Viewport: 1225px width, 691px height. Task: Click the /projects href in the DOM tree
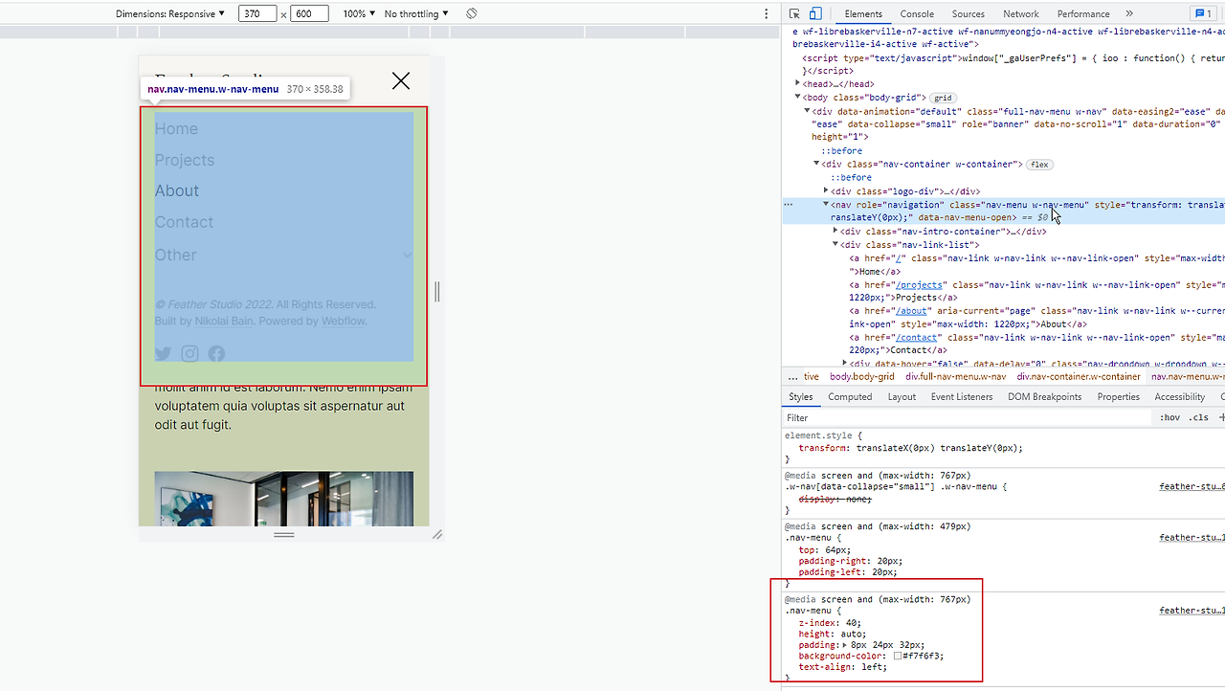[x=920, y=285]
